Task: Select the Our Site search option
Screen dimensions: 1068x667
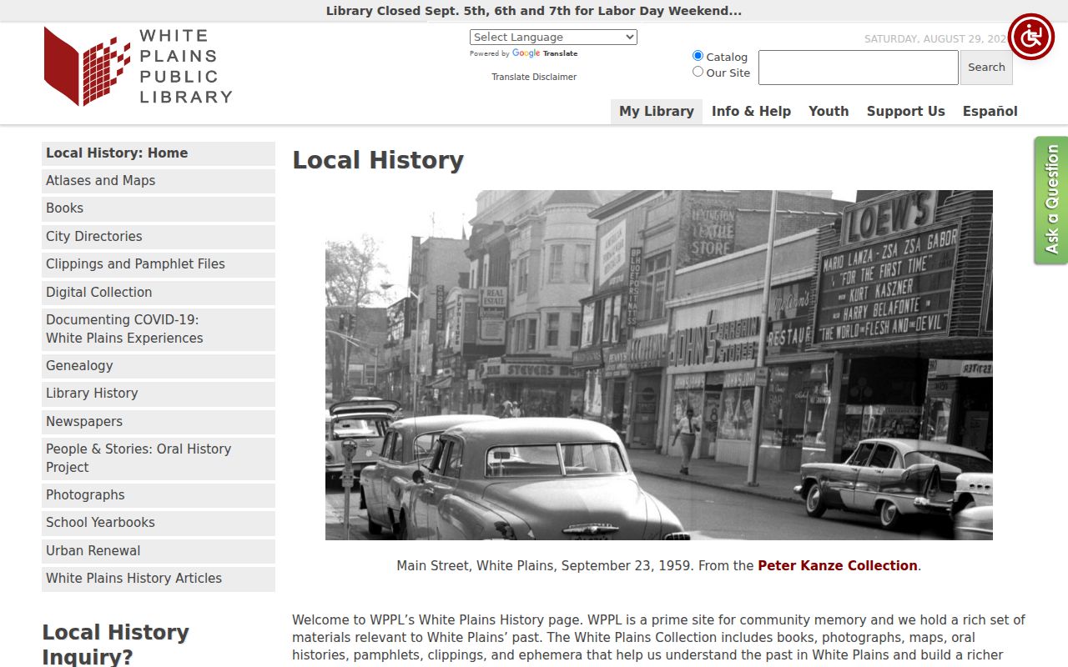Action: click(x=698, y=72)
